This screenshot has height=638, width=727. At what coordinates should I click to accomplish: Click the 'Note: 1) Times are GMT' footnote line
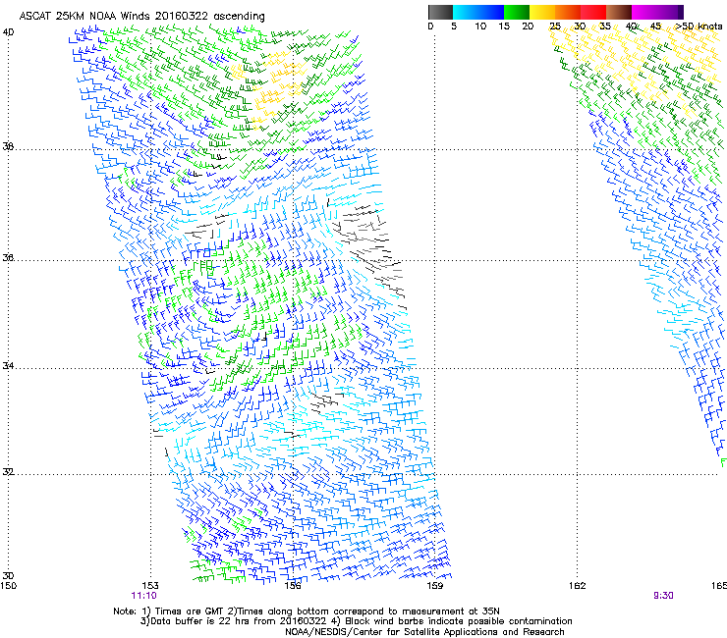[x=307, y=611]
